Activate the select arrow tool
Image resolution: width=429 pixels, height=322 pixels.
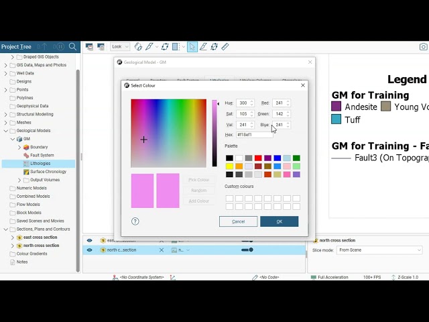point(192,47)
